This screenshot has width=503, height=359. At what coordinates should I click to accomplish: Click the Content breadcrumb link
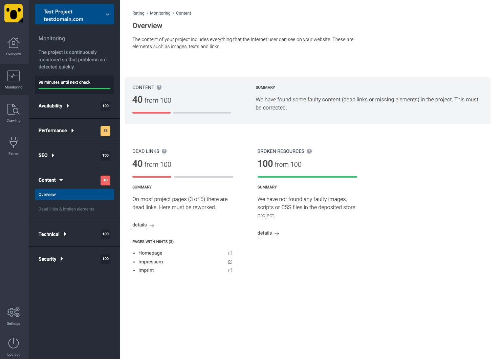[183, 13]
